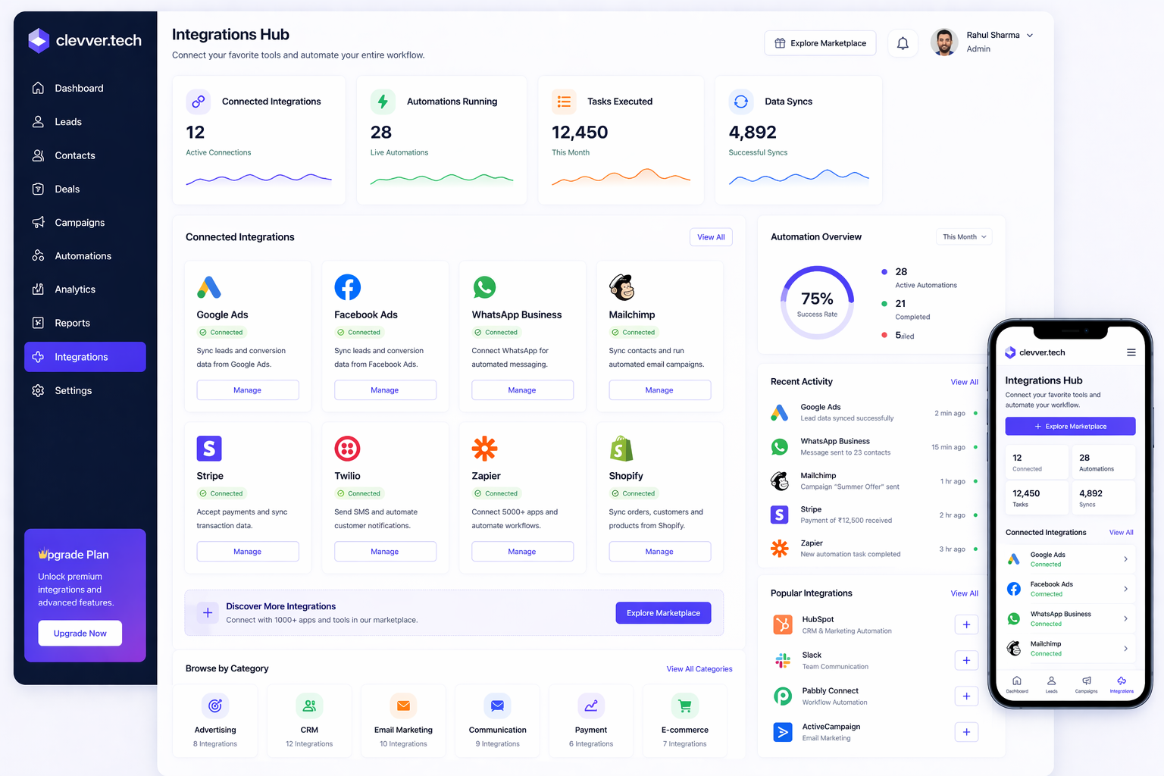Open the This Month dropdown

964,237
